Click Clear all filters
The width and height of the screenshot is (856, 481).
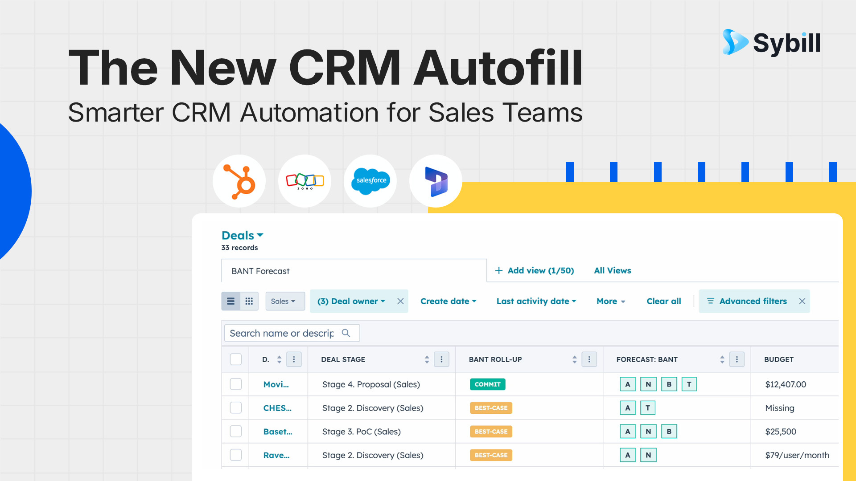tap(664, 301)
